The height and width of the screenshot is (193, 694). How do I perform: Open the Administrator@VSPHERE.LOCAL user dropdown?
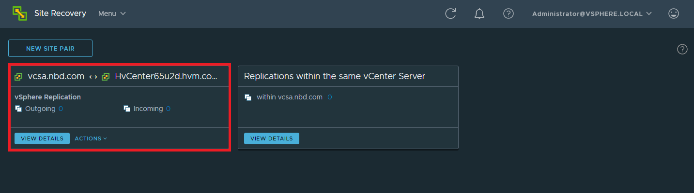pos(592,14)
